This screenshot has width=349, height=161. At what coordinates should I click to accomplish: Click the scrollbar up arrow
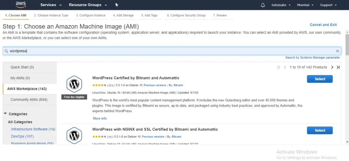coord(347,32)
